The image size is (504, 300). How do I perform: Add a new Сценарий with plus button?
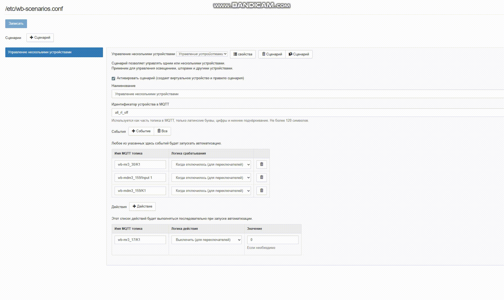[40, 38]
